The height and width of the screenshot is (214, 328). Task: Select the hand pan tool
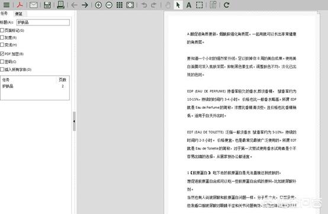click(x=168, y=5)
